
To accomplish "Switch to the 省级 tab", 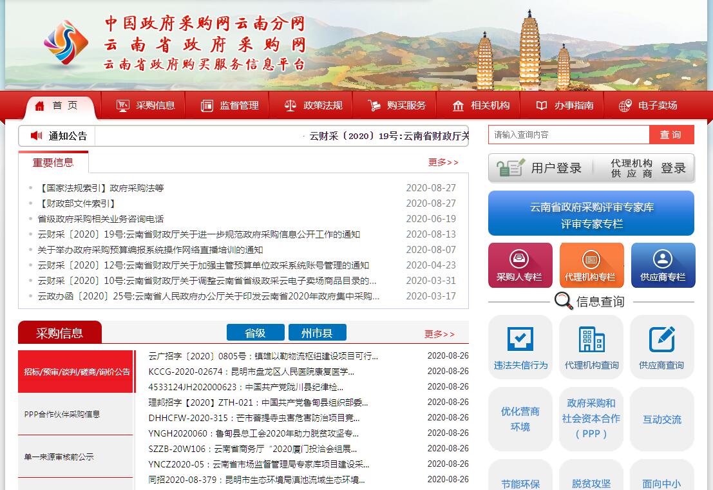I will coord(255,333).
